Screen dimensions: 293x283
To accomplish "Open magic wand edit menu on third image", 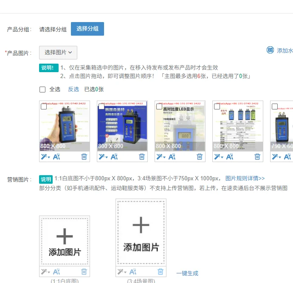I will [161, 157].
